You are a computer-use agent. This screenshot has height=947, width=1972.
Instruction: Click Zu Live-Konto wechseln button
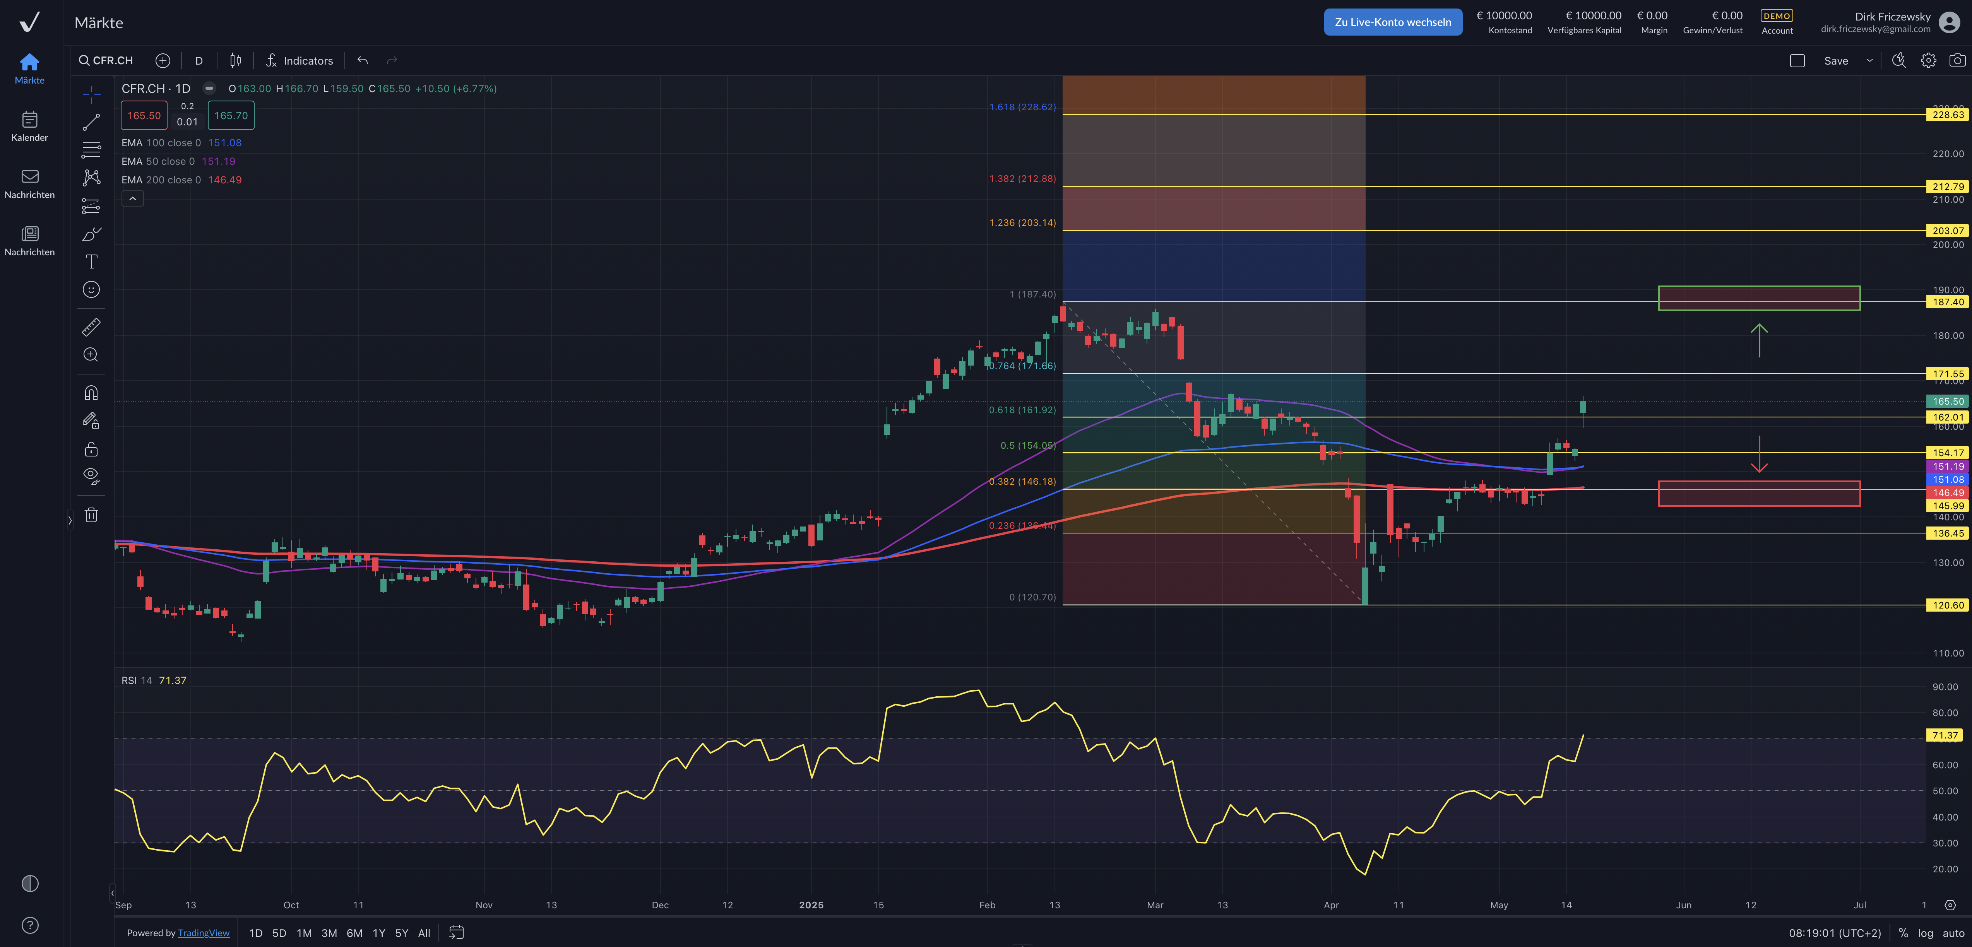point(1392,22)
